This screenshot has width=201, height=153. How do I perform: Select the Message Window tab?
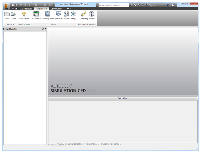[57, 144]
